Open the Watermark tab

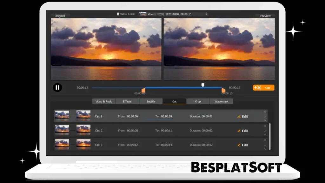(222, 101)
